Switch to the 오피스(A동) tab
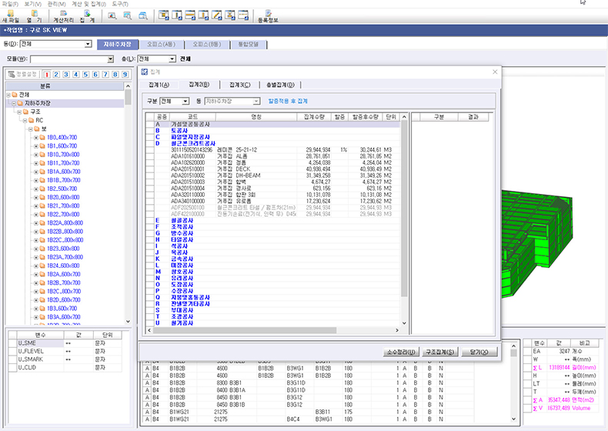 pyautogui.click(x=162, y=45)
